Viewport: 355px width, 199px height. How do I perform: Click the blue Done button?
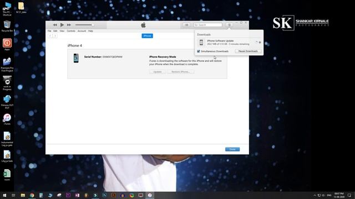click(232, 149)
